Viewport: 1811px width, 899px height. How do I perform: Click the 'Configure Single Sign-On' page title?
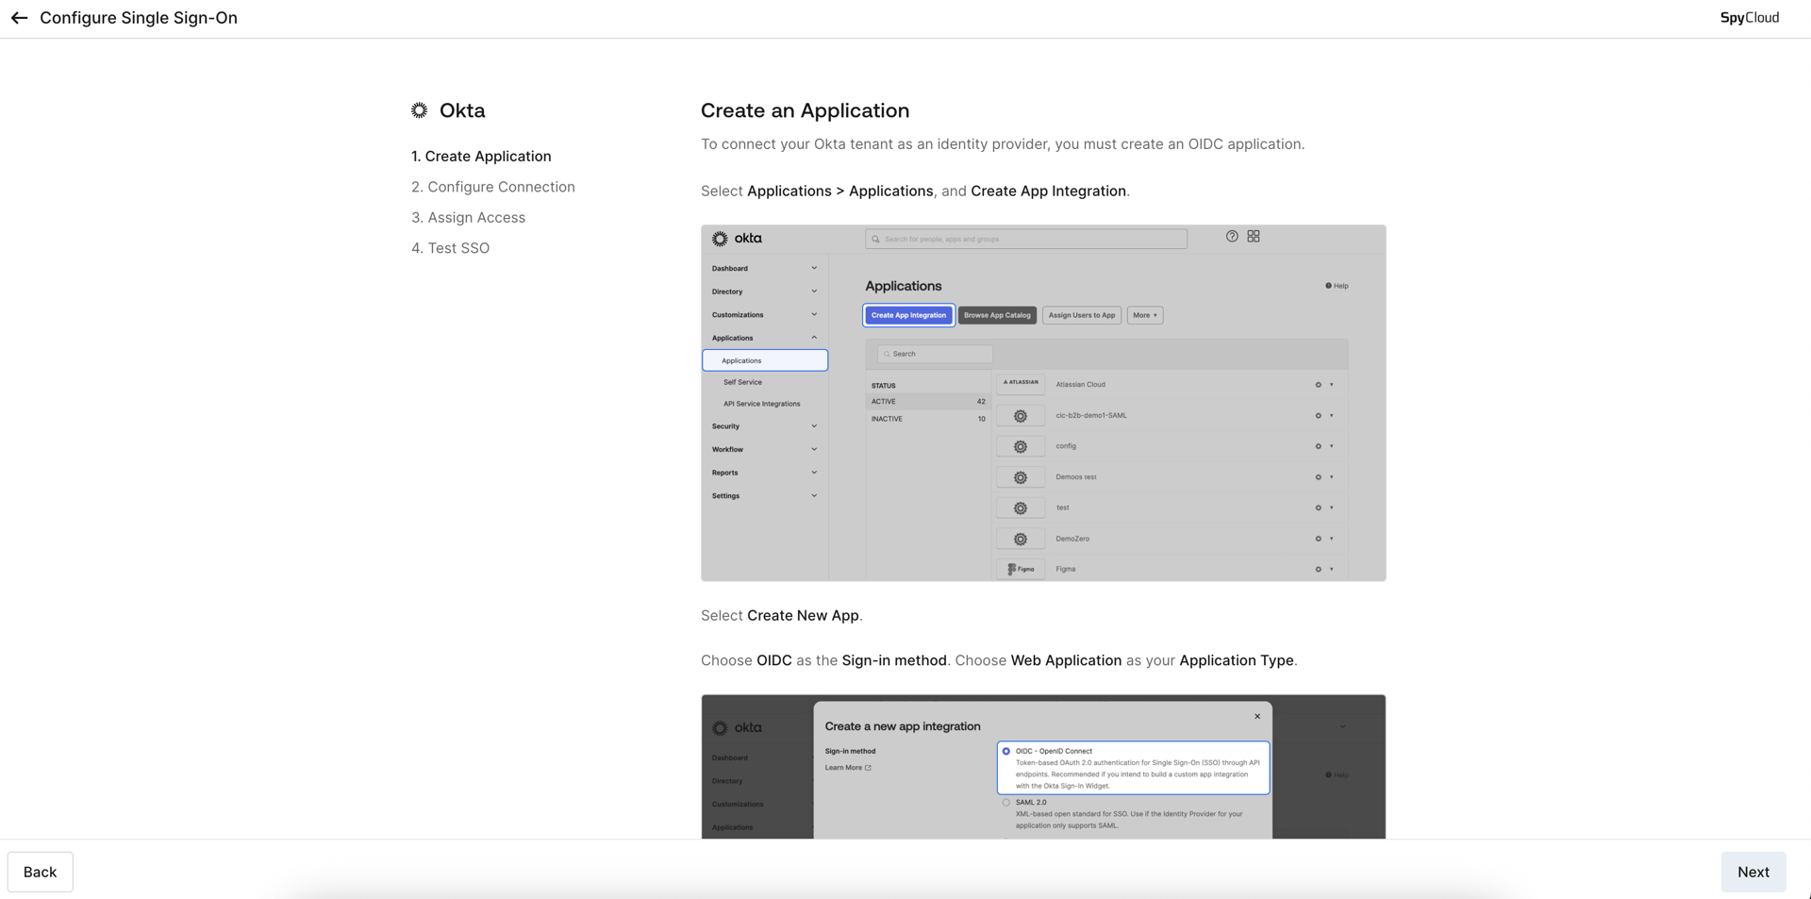click(x=139, y=18)
